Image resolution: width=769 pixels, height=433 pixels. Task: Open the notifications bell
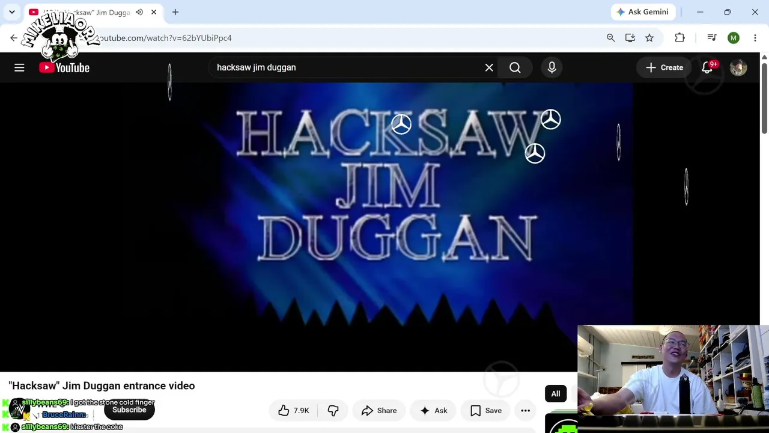tap(707, 67)
